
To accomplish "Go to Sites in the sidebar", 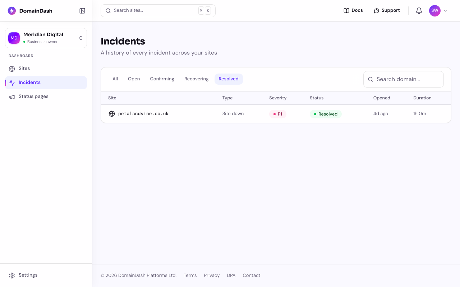I will coord(46,69).
